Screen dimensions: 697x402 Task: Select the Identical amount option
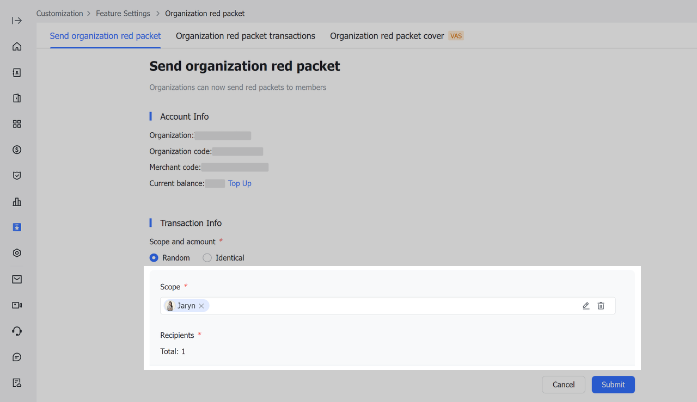coord(207,257)
